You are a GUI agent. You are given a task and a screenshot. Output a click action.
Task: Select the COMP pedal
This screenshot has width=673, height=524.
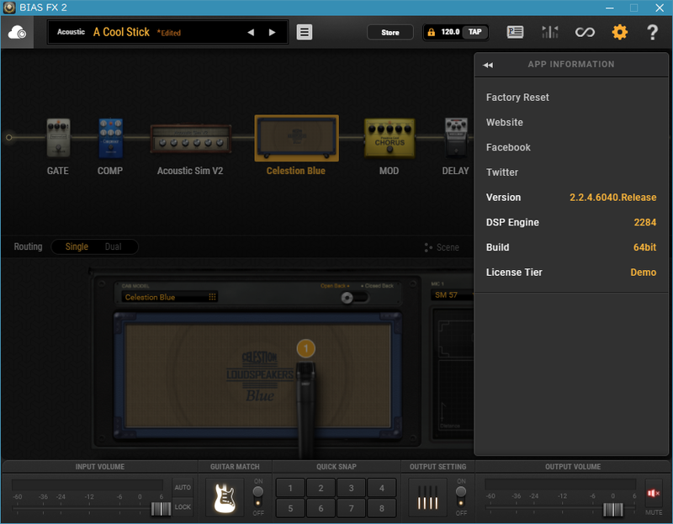tap(110, 138)
